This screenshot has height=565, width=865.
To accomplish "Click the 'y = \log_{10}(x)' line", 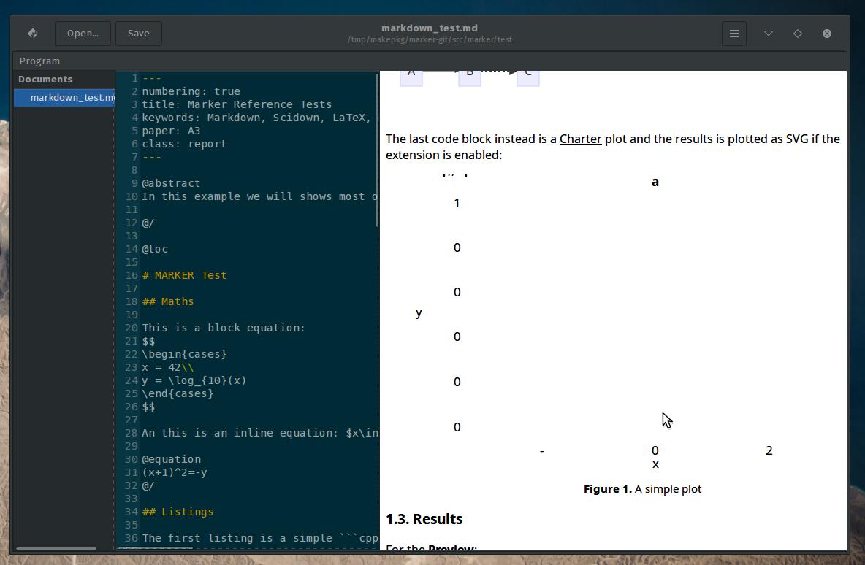I will tap(194, 381).
